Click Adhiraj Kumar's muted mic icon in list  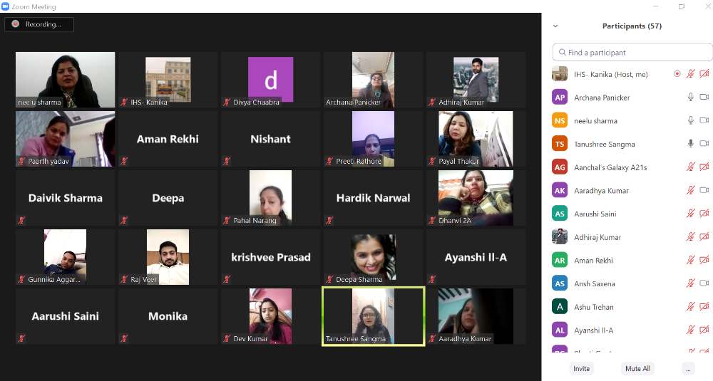691,236
